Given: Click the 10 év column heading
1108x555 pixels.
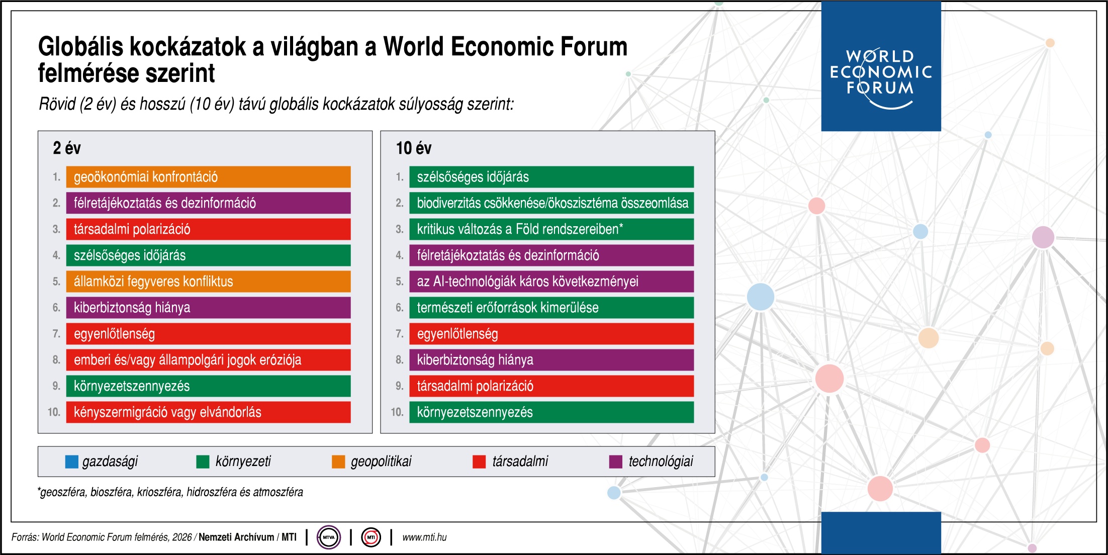Looking at the screenshot, I should [x=413, y=148].
